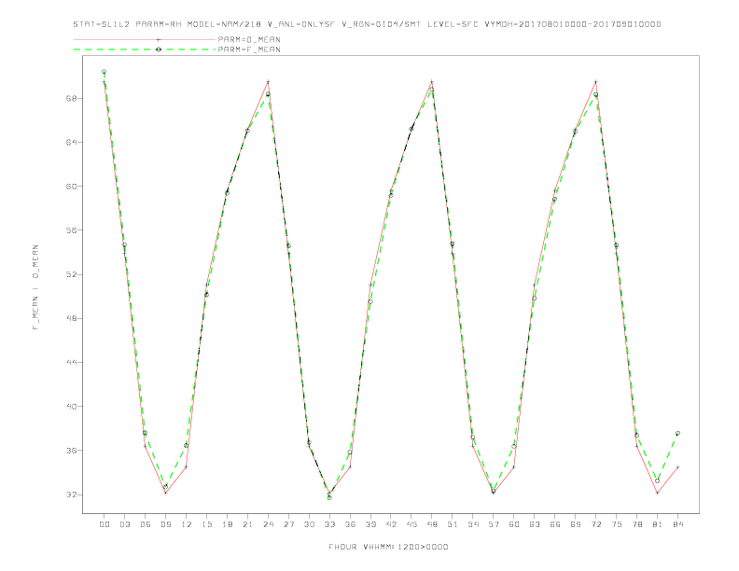Click the x-axis forecast hour label 63
Viewport: 739px width, 571px height.
535,524
